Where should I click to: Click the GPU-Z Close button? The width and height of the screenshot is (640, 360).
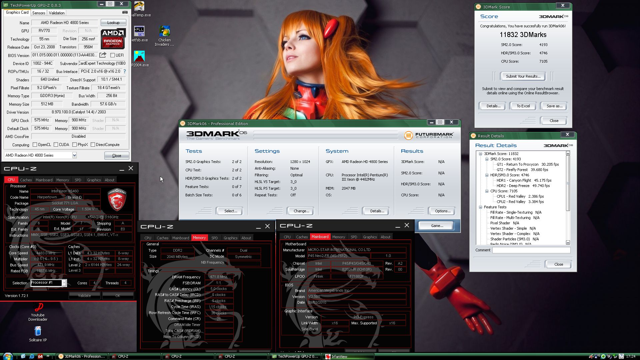click(117, 156)
